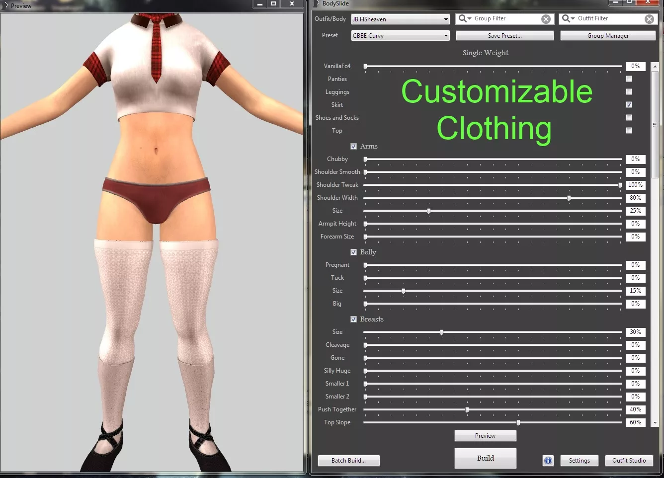The width and height of the screenshot is (664, 478).
Task: Click the Breasts Gone slider
Action: tap(493, 358)
